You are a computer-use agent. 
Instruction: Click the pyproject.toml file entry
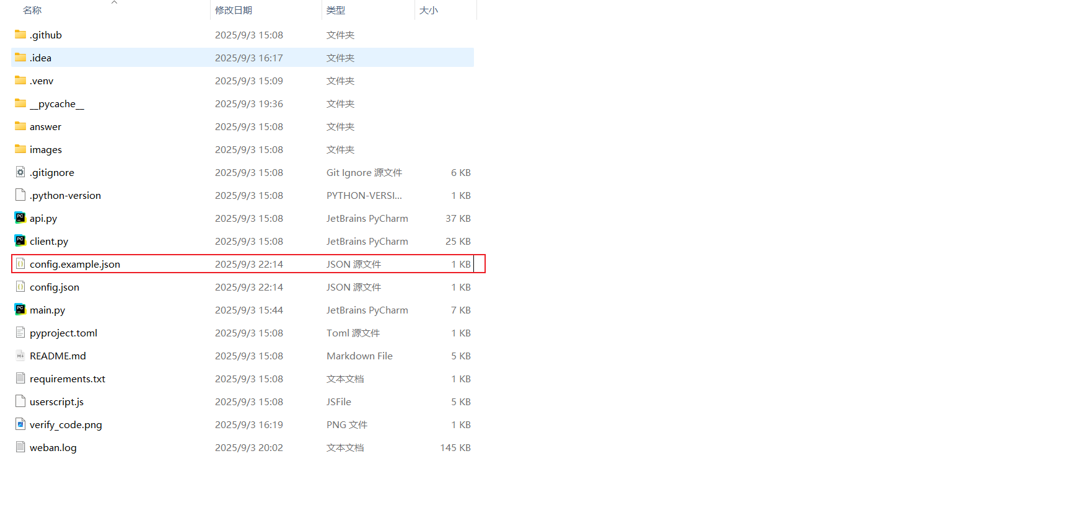(x=63, y=333)
